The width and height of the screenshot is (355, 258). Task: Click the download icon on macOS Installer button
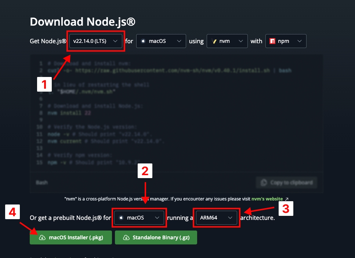[x=42, y=237]
